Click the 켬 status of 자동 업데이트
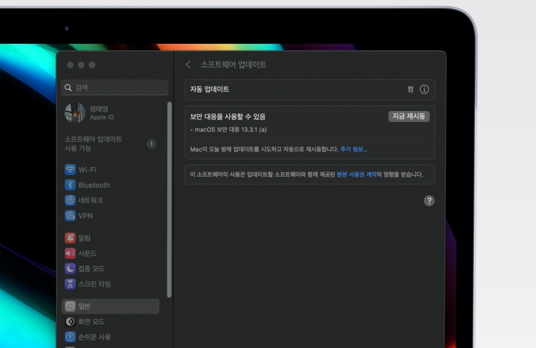Screen dimensions: 536x348 (411, 89)
